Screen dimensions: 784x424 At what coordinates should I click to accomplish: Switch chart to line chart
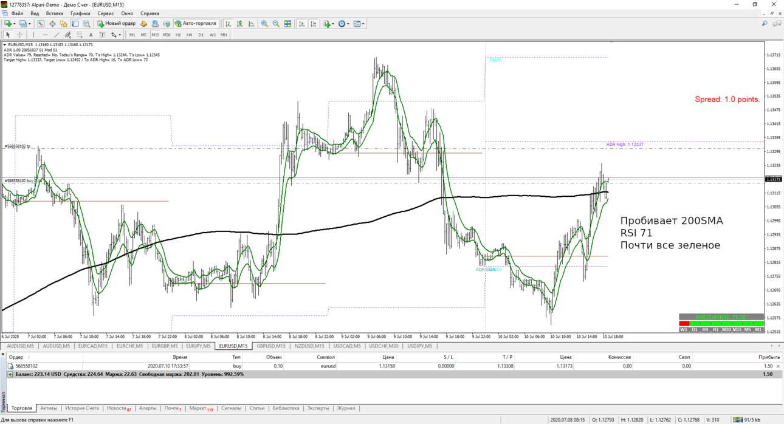click(251, 24)
